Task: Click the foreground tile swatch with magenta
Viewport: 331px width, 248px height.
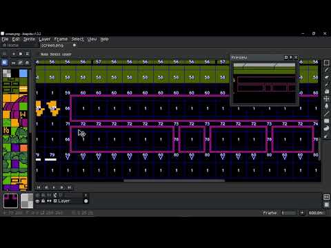Action: (10, 201)
